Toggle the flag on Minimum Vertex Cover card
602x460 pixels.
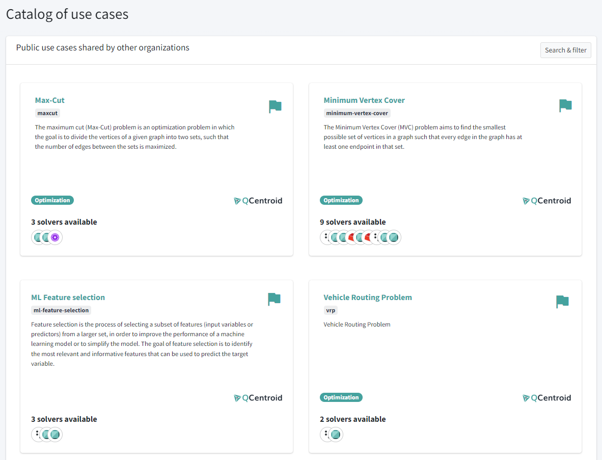coord(564,105)
